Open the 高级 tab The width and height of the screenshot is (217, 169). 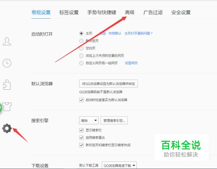pos(130,12)
